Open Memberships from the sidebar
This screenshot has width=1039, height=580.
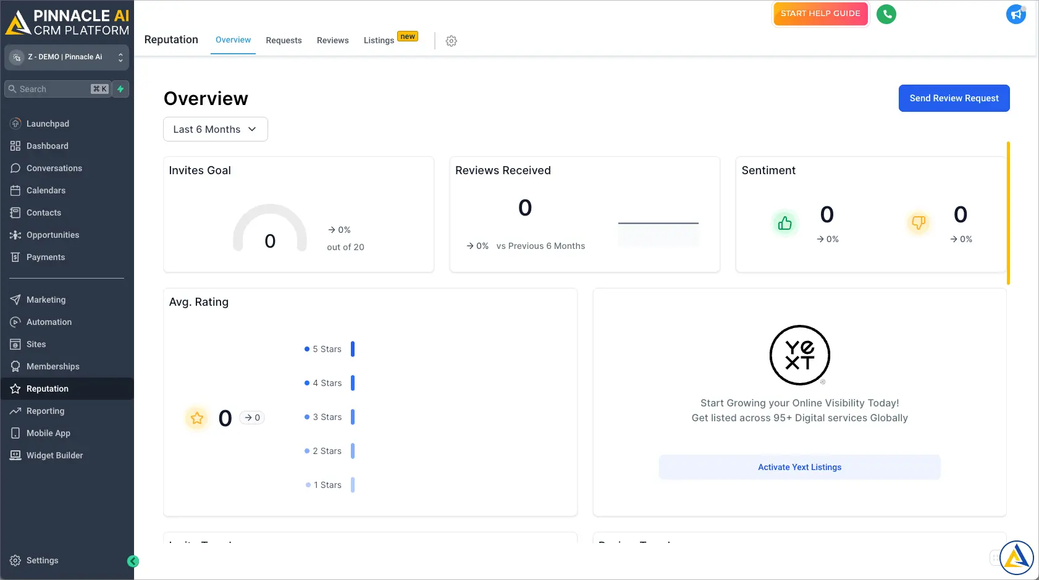52,366
